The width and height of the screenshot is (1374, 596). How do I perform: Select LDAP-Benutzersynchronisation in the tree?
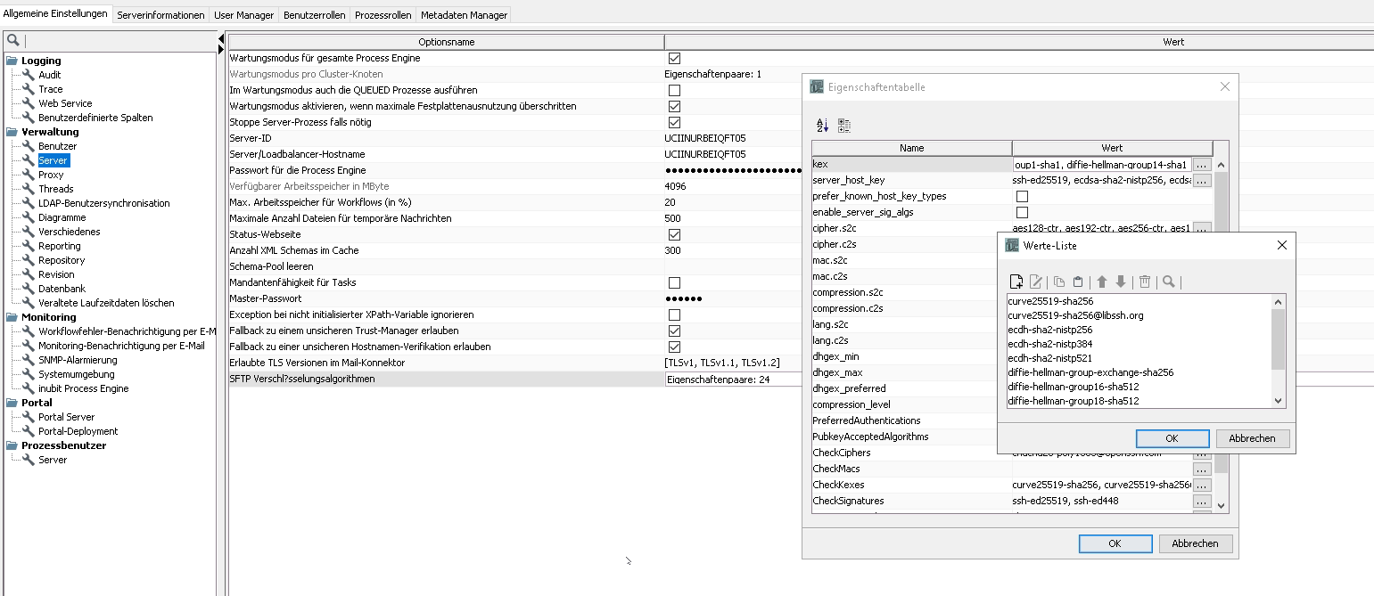[103, 203]
